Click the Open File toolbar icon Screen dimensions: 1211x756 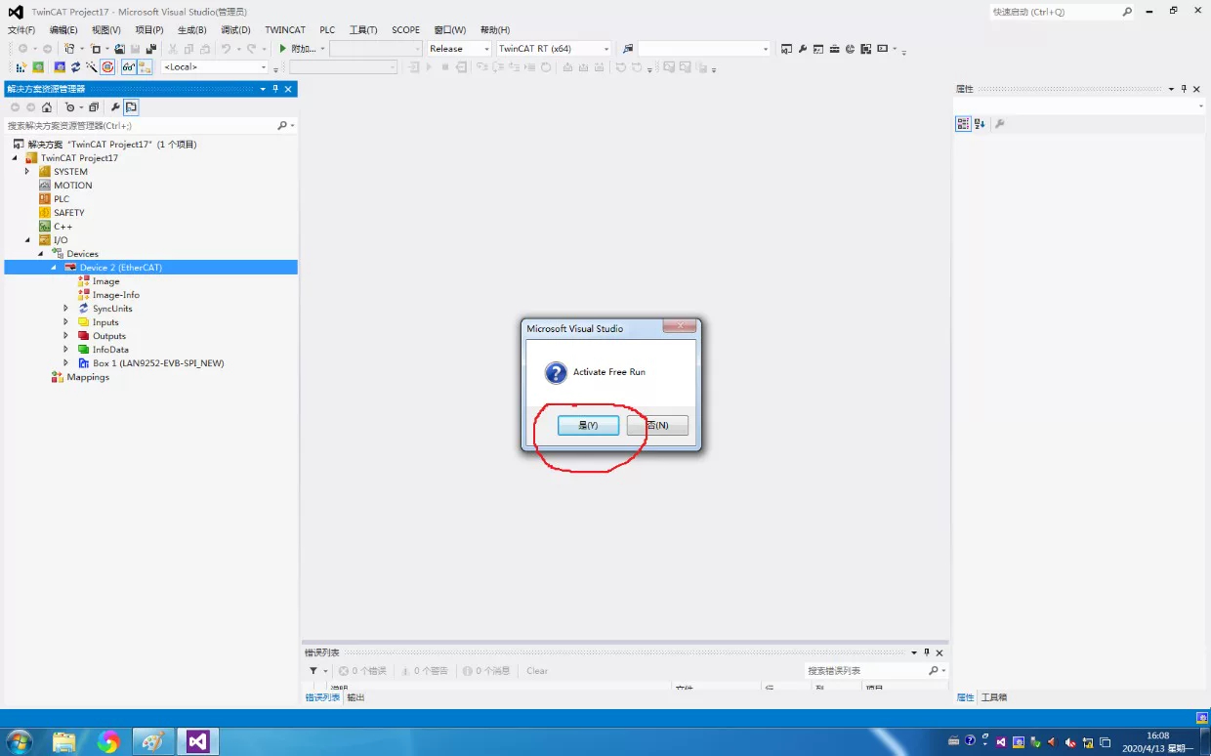pyautogui.click(x=120, y=48)
